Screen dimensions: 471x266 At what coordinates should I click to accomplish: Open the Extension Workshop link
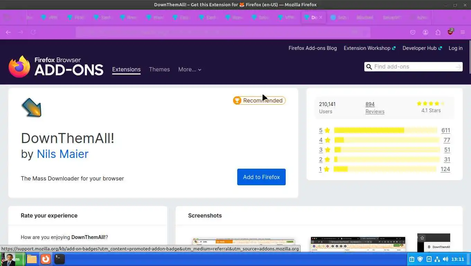pyautogui.click(x=370, y=48)
